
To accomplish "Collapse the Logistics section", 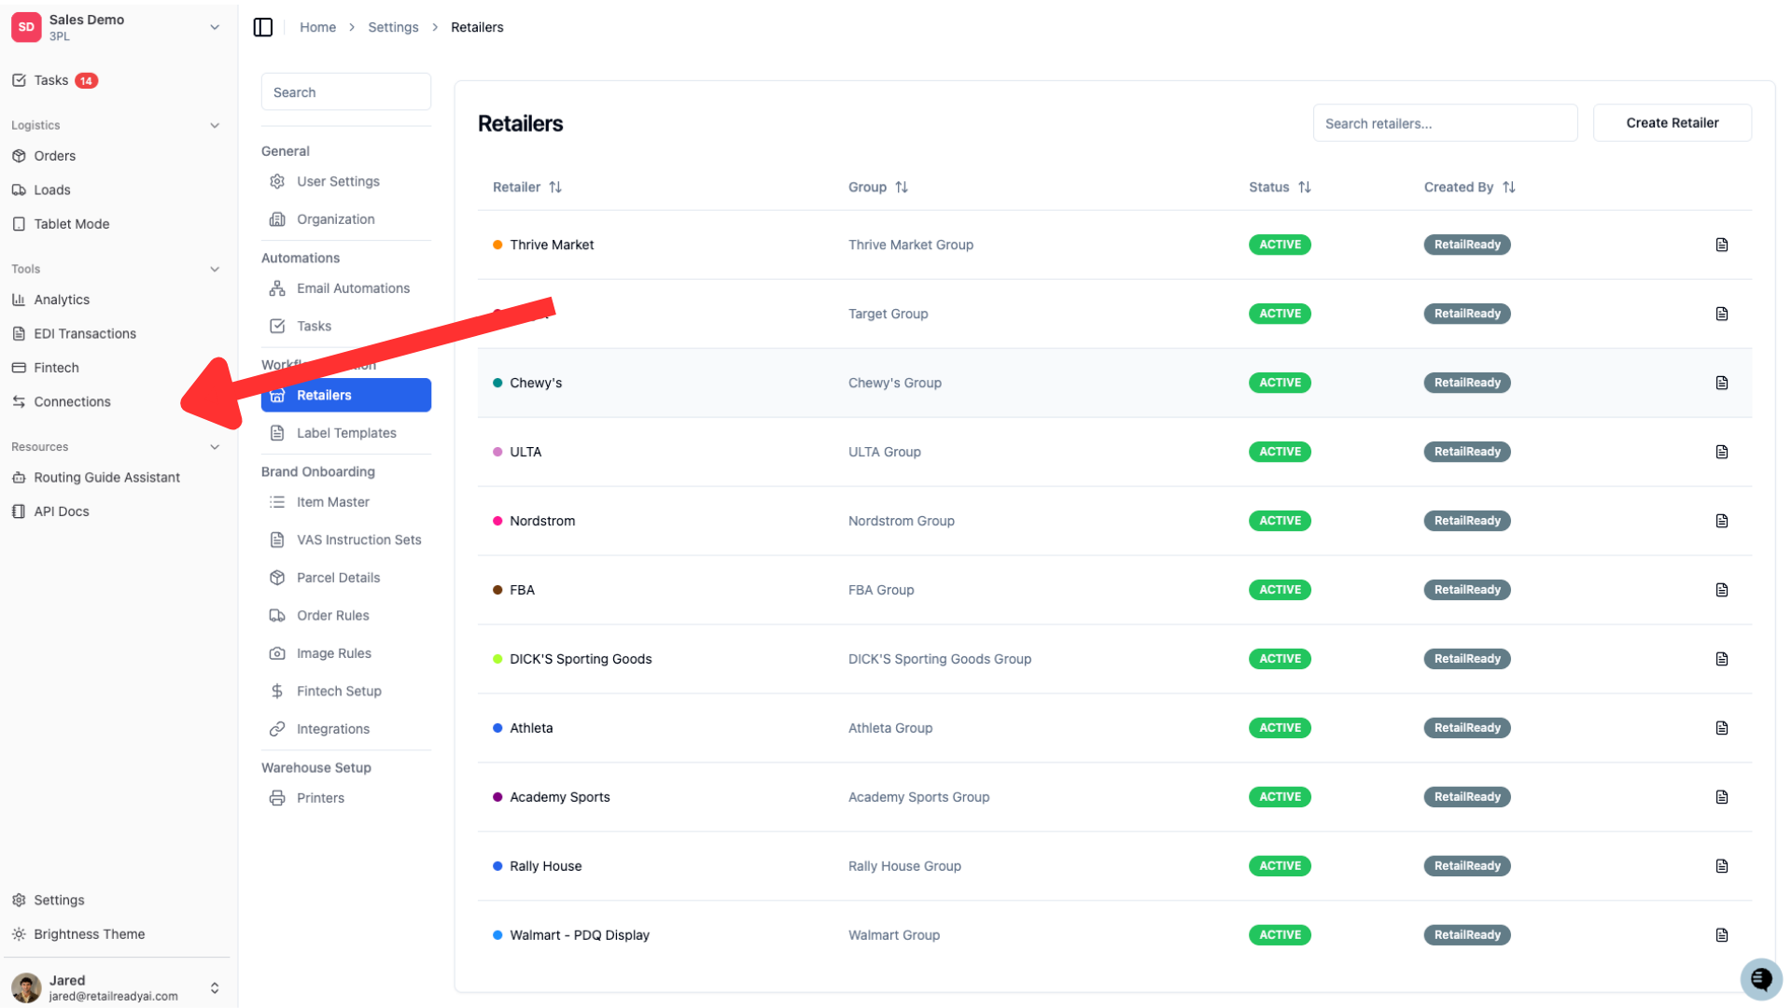I will 215,125.
